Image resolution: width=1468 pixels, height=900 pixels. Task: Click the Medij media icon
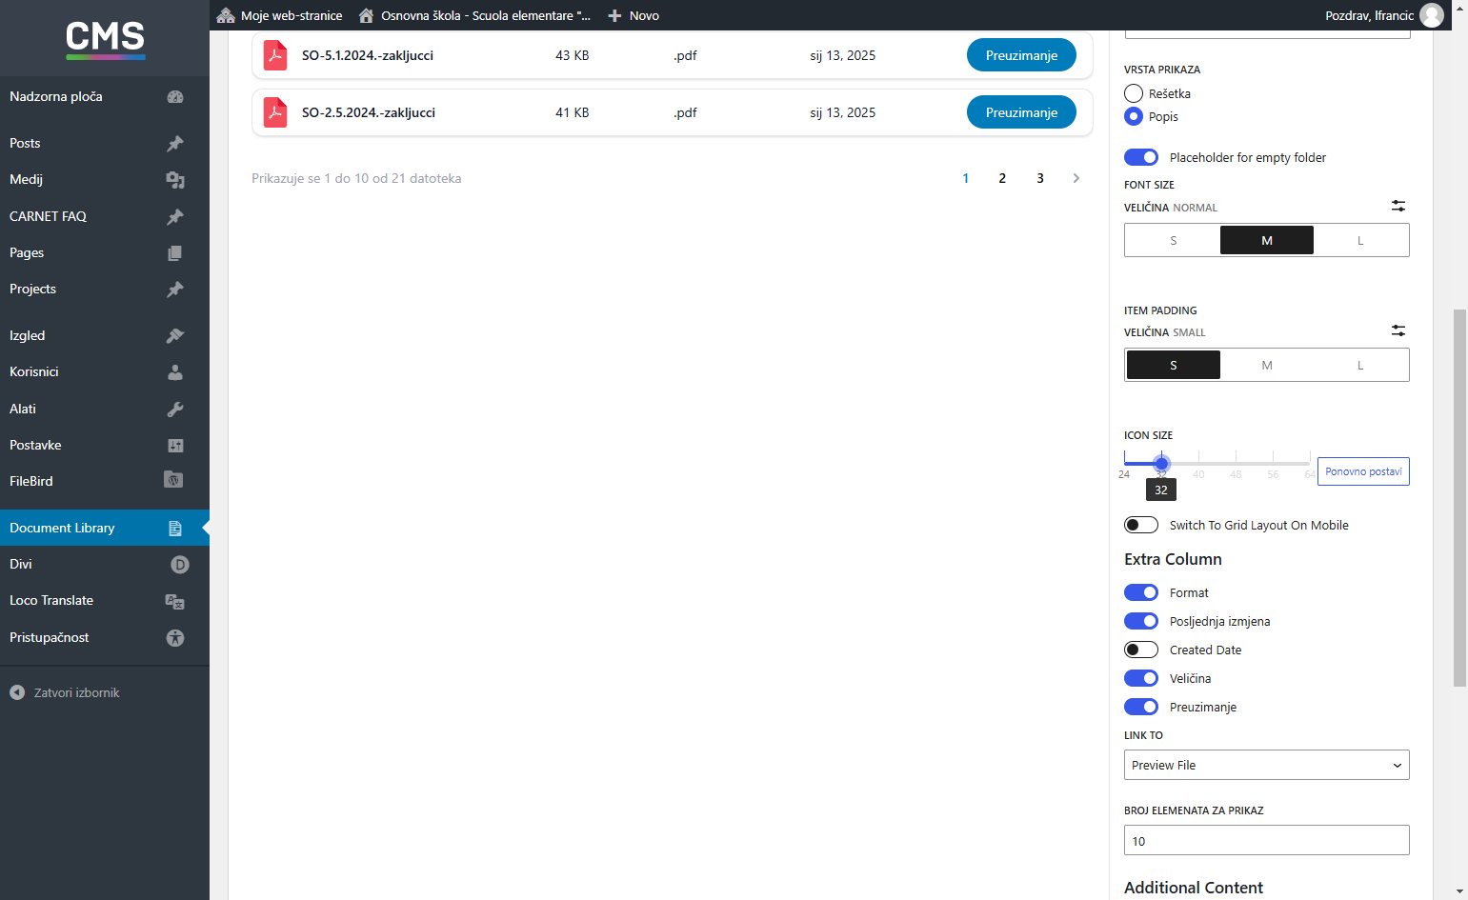click(x=175, y=180)
